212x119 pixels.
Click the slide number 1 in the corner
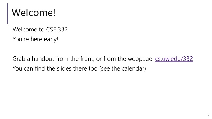(x=208, y=116)
